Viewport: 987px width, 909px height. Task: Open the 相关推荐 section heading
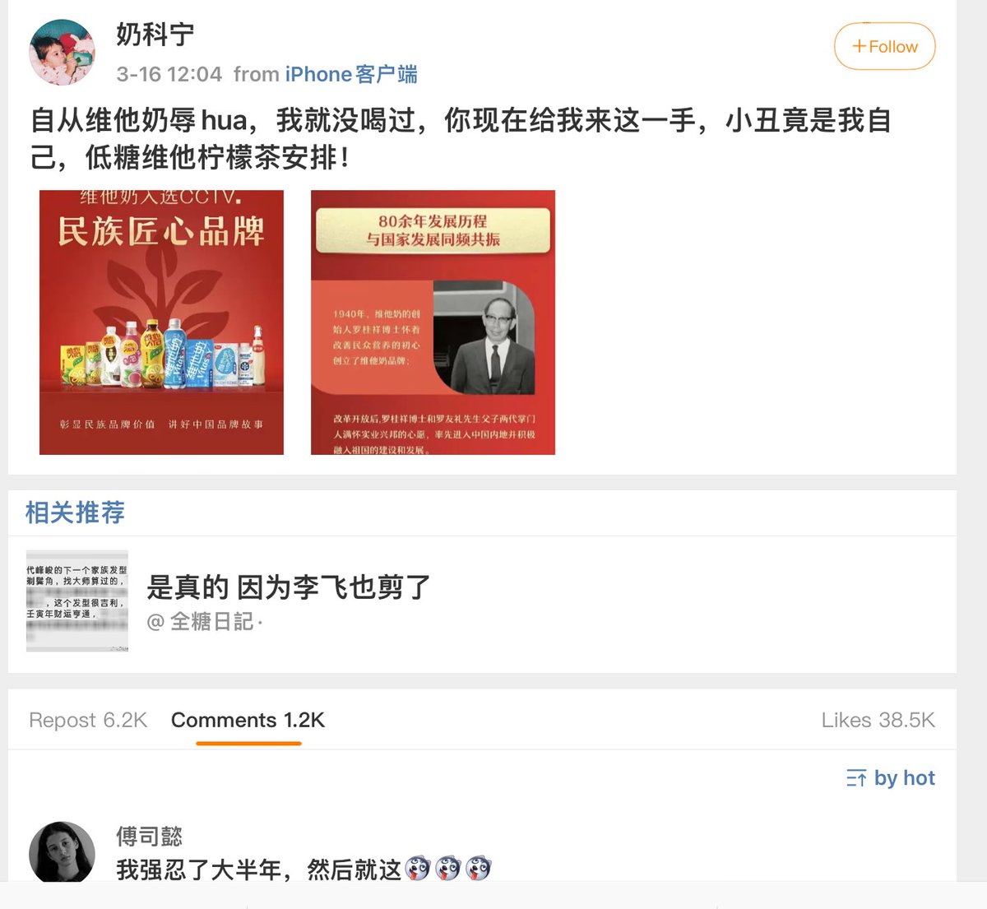pyautogui.click(x=75, y=512)
